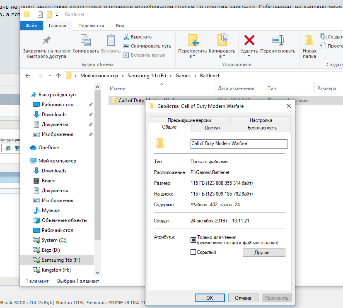Choose Скопировать путь command
This screenshot has width=343, height=308.
(x=147, y=46)
